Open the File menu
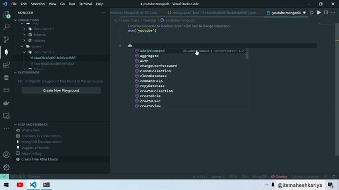339x190 pixels. pyautogui.click(x=14, y=4)
